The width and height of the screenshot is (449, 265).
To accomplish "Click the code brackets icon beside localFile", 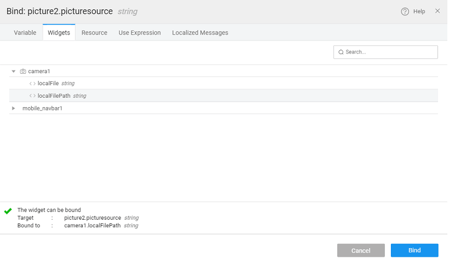I will tap(32, 84).
